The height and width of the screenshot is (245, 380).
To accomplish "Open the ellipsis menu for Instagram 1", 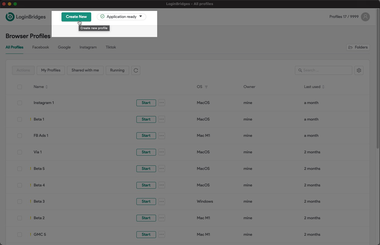I will 162,103.
